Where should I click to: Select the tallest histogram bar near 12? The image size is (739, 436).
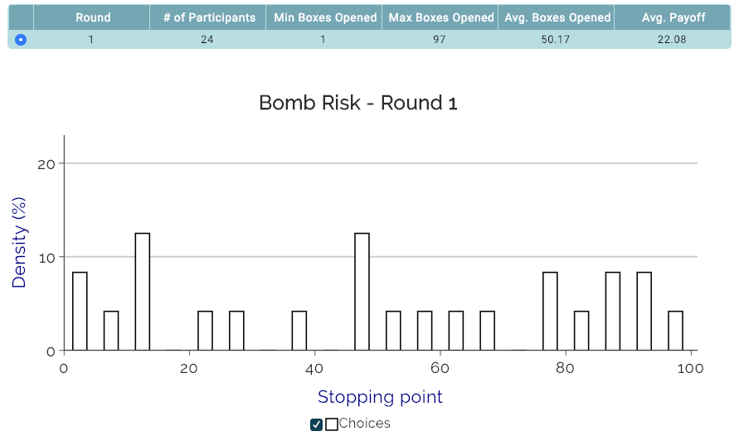[143, 292]
